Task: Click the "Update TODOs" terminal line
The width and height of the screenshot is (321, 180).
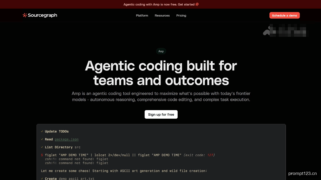Action: coord(55,131)
